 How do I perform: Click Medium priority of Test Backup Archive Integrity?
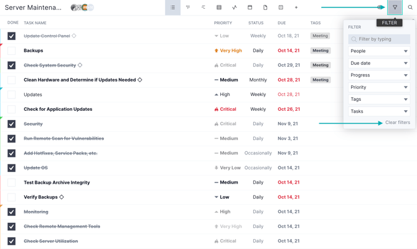(x=227, y=182)
